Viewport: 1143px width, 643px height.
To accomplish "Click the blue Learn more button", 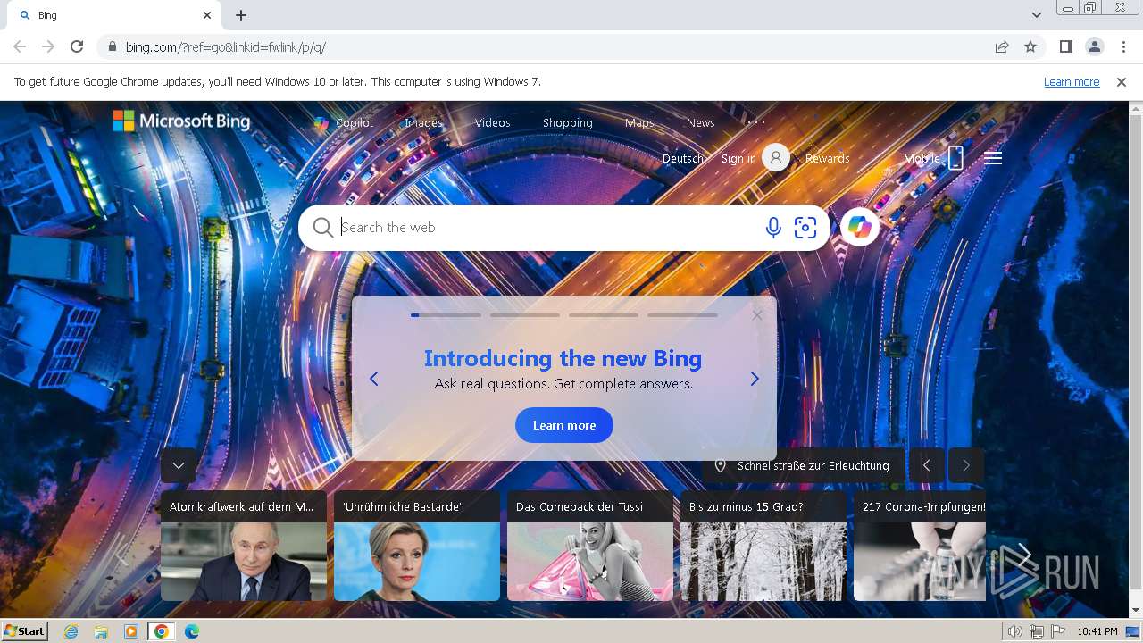I will (x=564, y=425).
